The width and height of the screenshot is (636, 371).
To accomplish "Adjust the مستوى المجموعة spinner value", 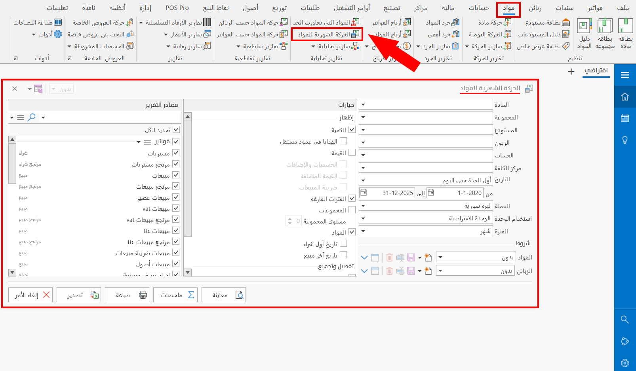I will (293, 221).
